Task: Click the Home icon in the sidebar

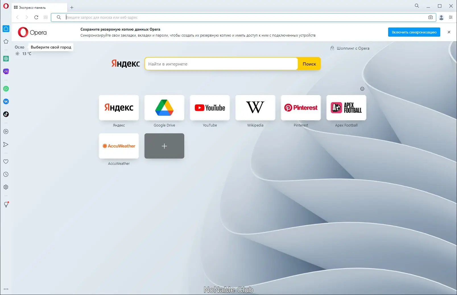Action: coord(6,29)
